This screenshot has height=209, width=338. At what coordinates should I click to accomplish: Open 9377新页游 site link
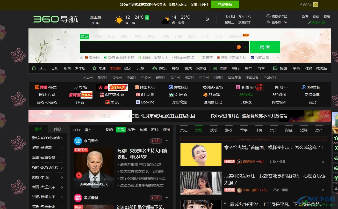pos(112,95)
